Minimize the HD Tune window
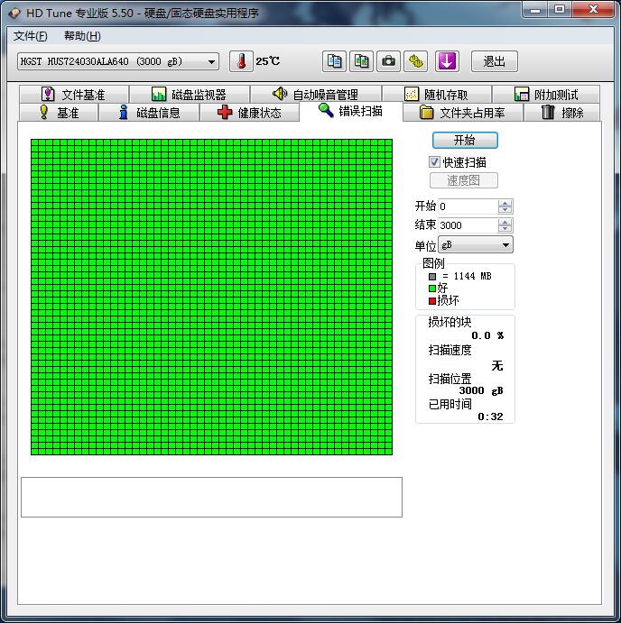Viewport: 621px width, 623px height. (535, 10)
